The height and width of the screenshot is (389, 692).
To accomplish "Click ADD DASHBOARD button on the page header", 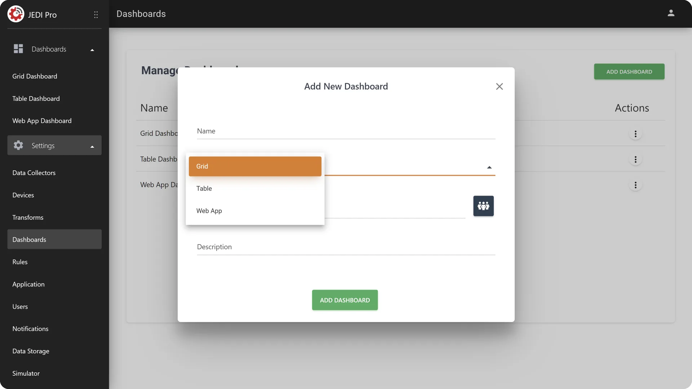I will pyautogui.click(x=629, y=72).
